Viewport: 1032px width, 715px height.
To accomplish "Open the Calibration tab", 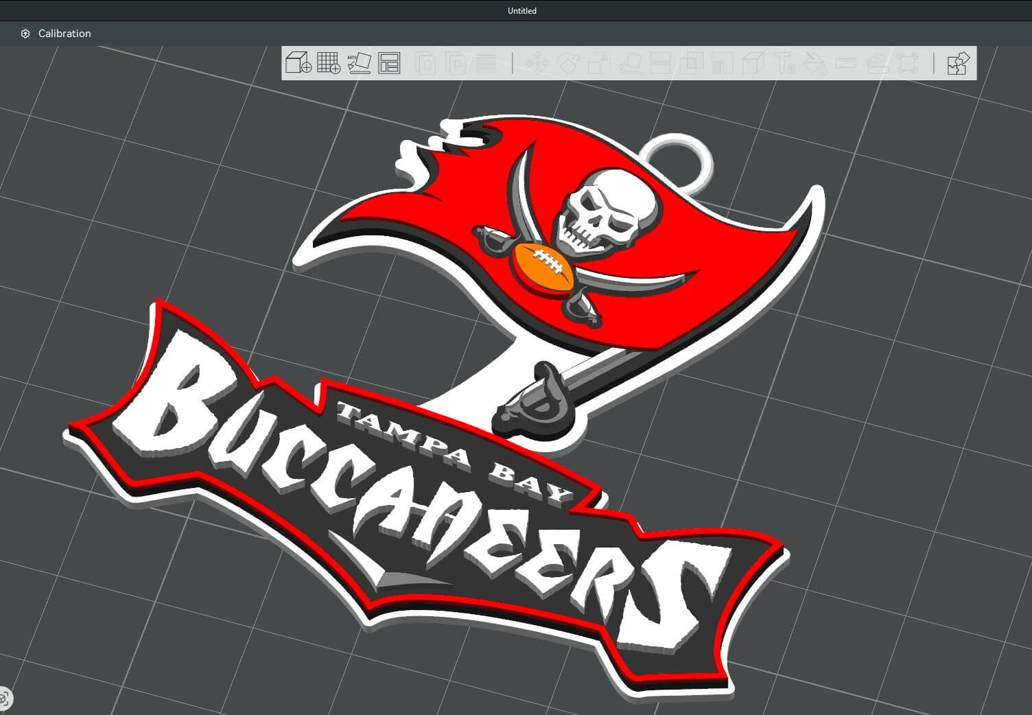I will point(64,34).
